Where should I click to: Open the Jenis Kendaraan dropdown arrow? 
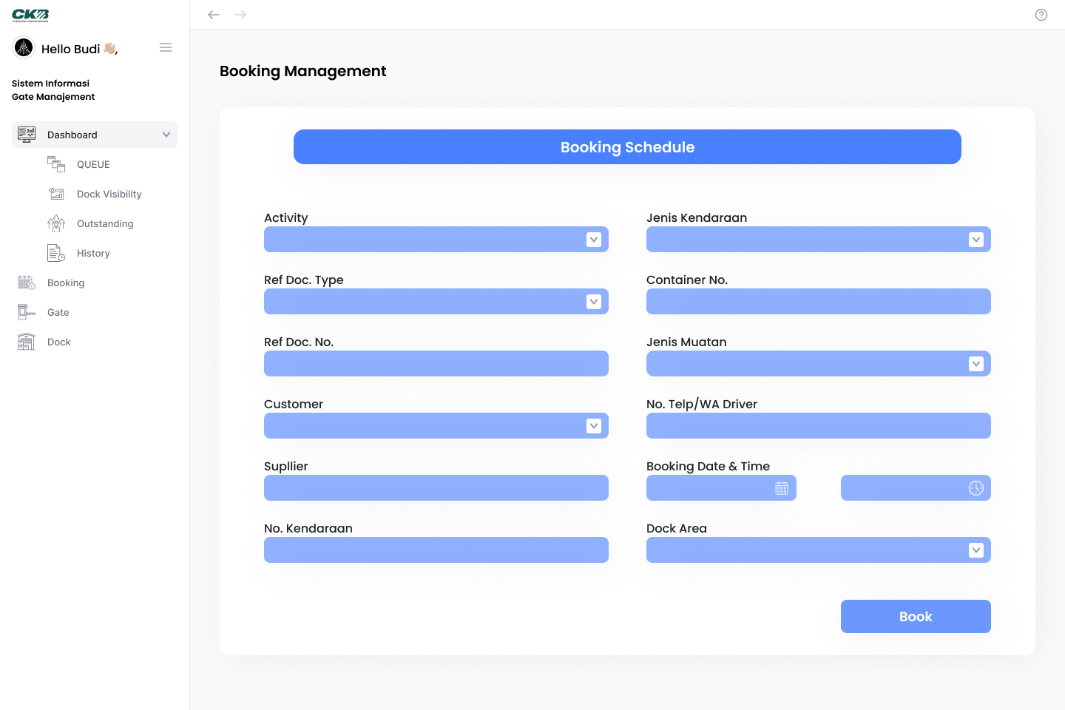(976, 240)
